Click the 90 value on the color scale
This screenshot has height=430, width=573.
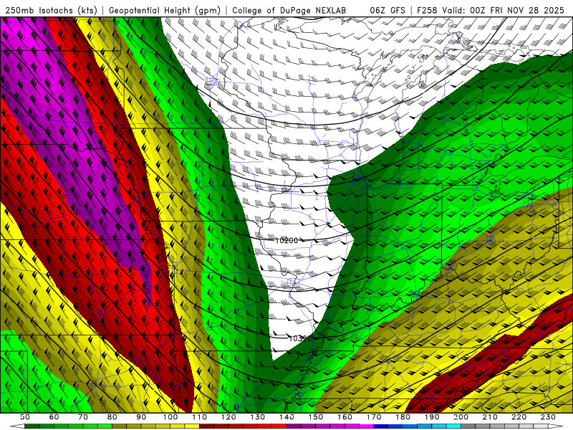point(141,417)
